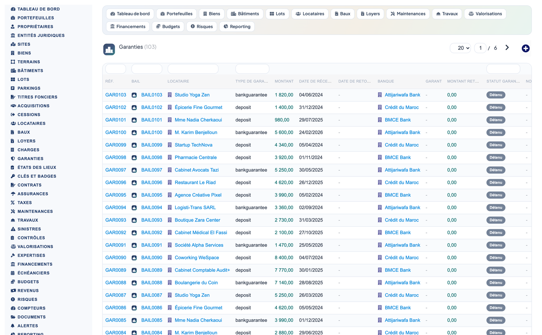Sort by the Montant column header
The width and height of the screenshot is (542, 335).
click(284, 81)
